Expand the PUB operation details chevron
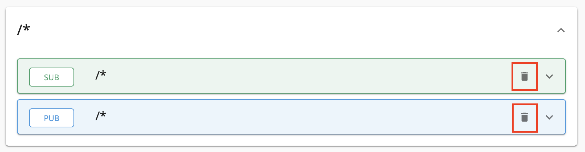Viewport: 585px width, 152px height. 549,117
